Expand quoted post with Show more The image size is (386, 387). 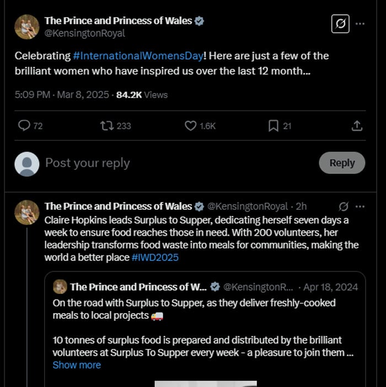pyautogui.click(x=77, y=365)
